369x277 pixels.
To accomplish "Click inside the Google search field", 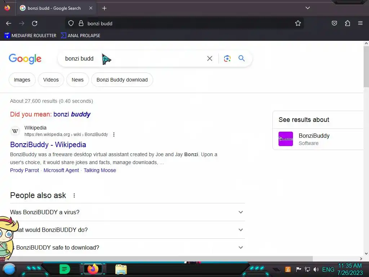I will point(132,58).
